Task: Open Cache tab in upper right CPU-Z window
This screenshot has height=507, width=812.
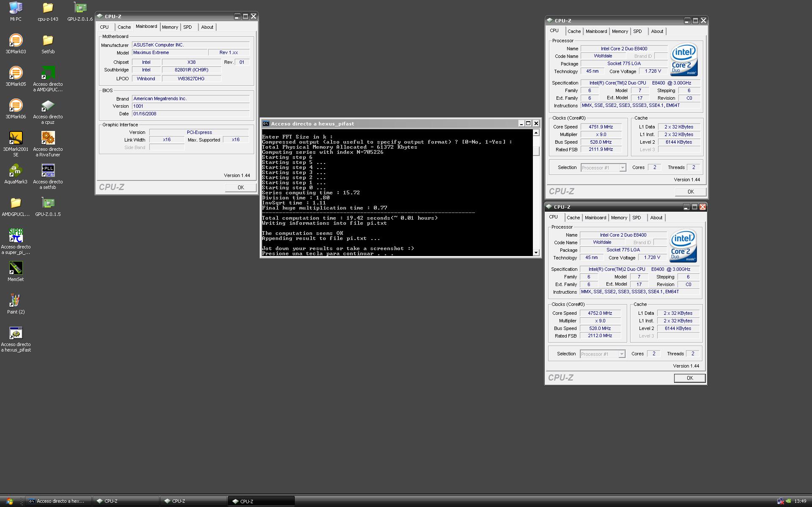Action: click(x=574, y=31)
